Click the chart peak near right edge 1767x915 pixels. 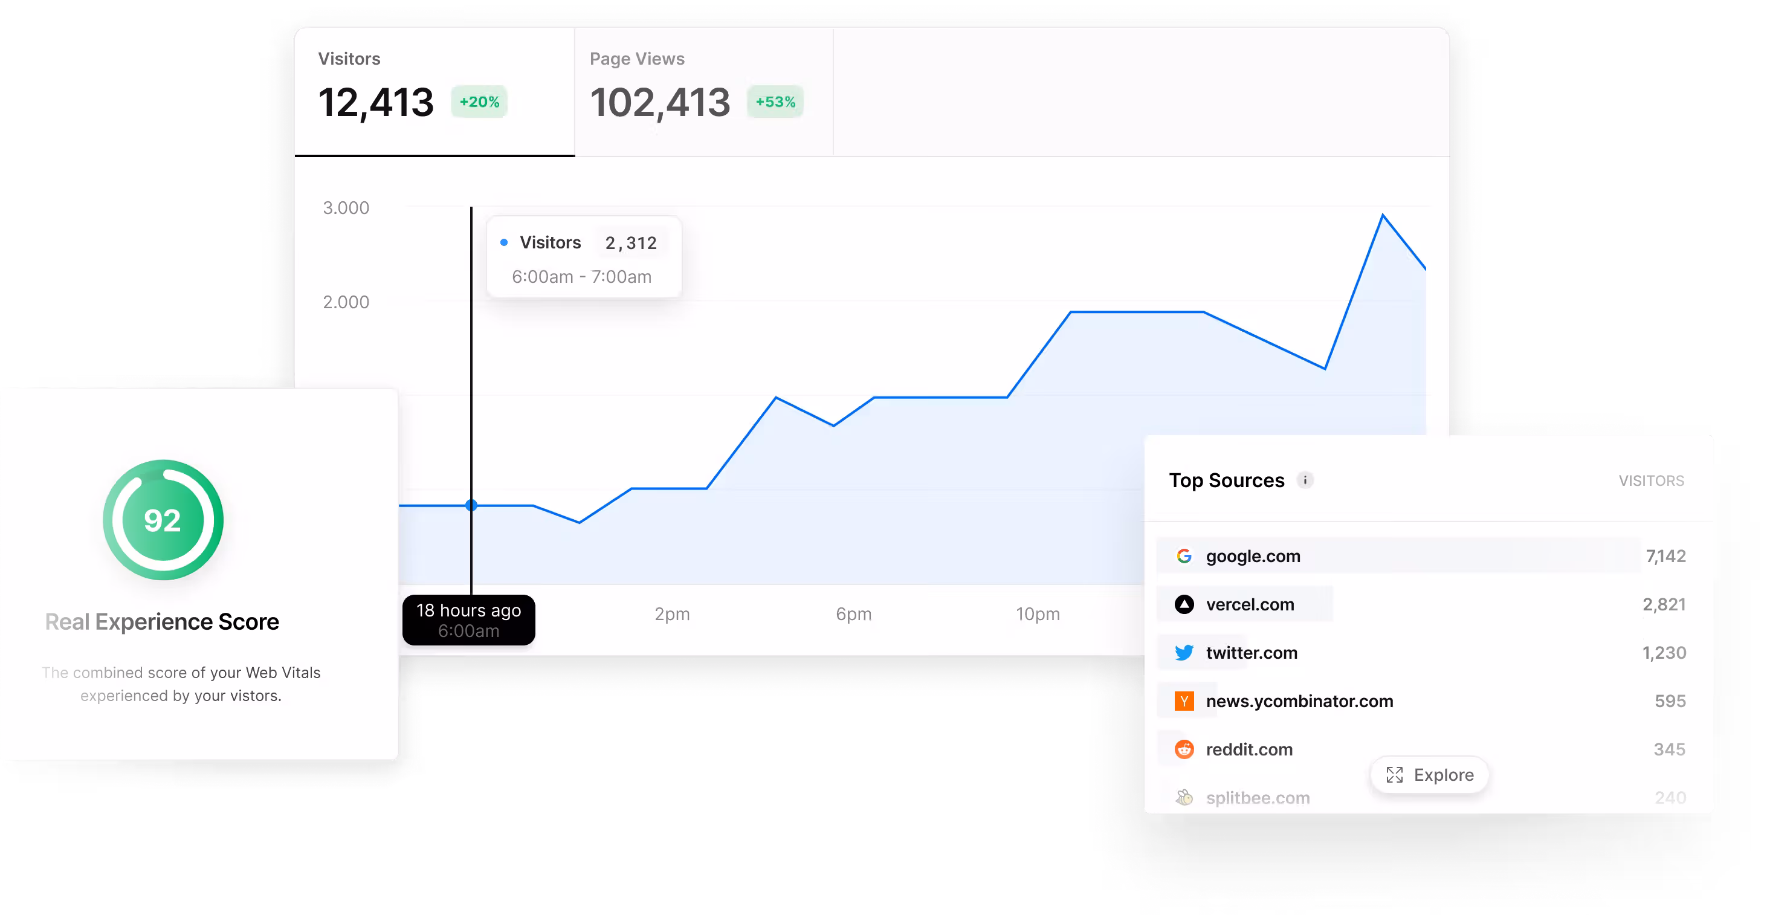point(1383,215)
